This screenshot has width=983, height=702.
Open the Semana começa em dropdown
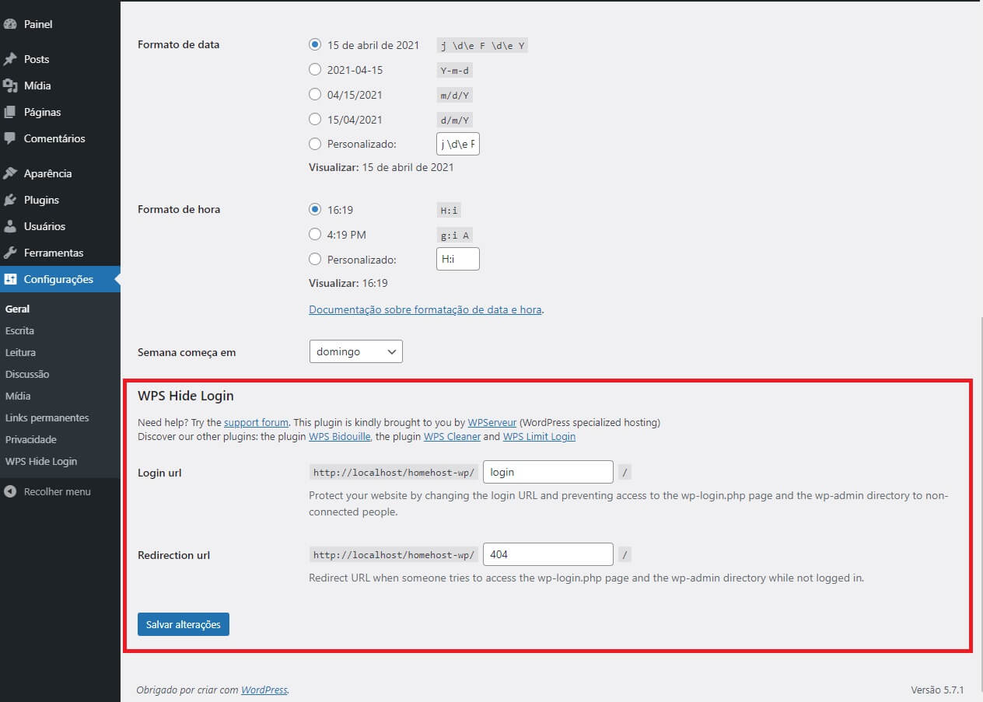355,351
